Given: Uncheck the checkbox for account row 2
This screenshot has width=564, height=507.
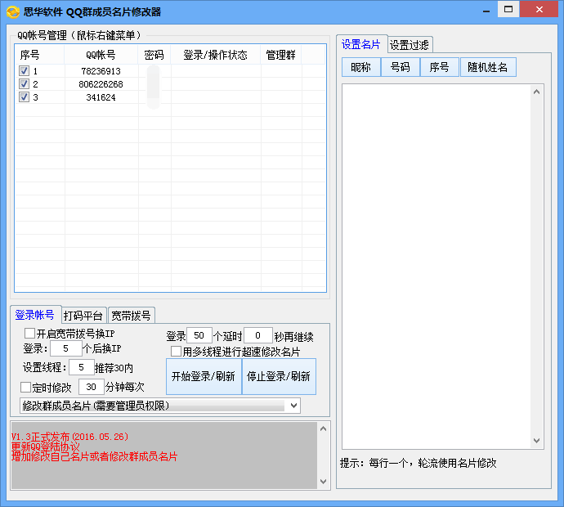Looking at the screenshot, I should (24, 84).
